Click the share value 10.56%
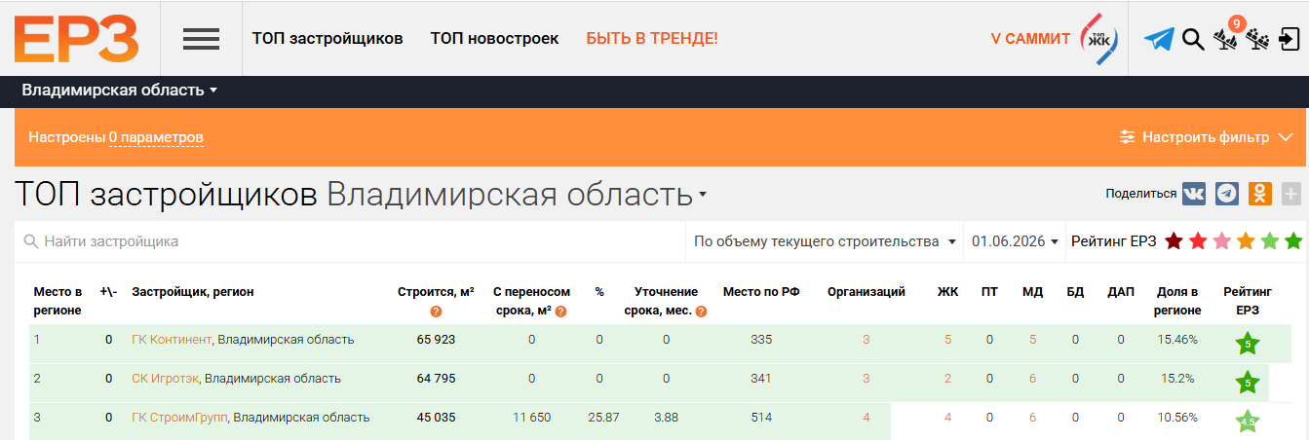This screenshot has width=1309, height=440. (x=1175, y=418)
